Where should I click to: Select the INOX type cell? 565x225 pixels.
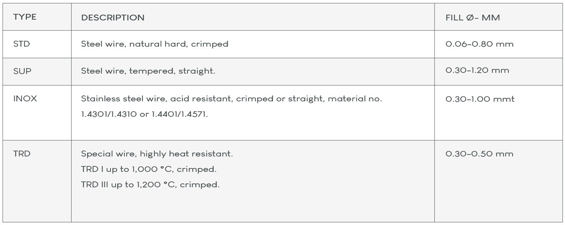(x=25, y=99)
